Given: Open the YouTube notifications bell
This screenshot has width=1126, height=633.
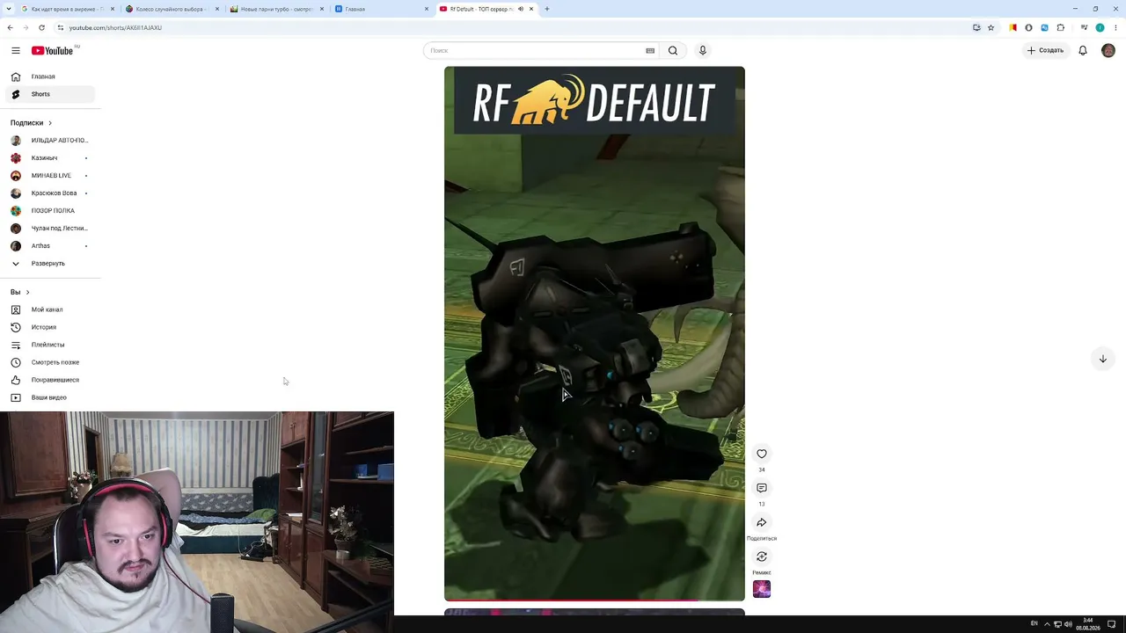Looking at the screenshot, I should 1083,51.
